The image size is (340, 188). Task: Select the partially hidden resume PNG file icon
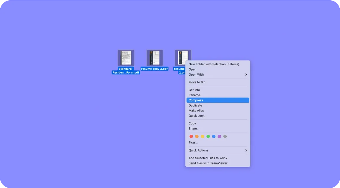(183, 57)
